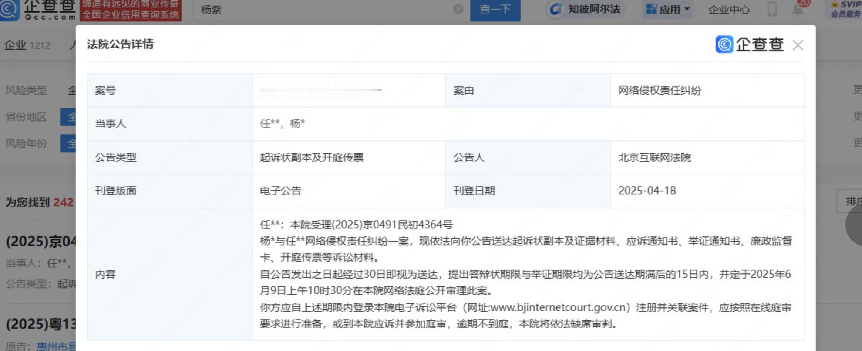The height and width of the screenshot is (351, 862).
Task: Open SVIP 会员服务
Action: (x=845, y=9)
